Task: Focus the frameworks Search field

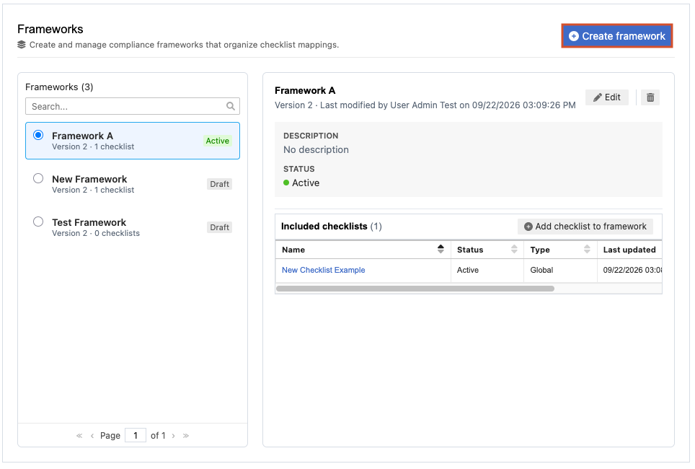Action: [x=133, y=107]
